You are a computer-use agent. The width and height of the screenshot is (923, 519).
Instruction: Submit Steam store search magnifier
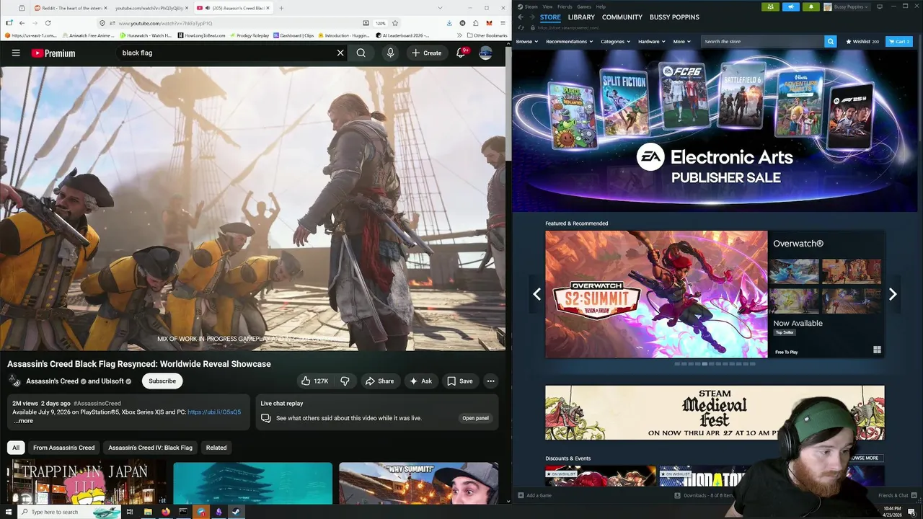coord(831,41)
